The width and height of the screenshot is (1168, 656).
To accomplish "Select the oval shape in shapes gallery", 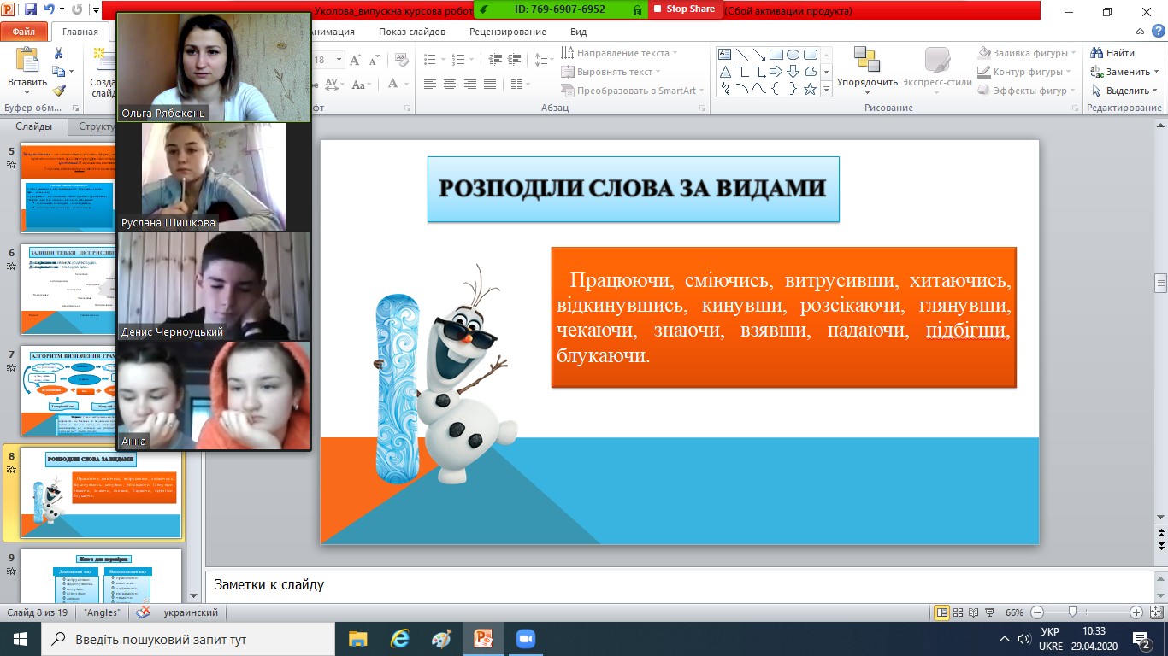I will (x=793, y=55).
